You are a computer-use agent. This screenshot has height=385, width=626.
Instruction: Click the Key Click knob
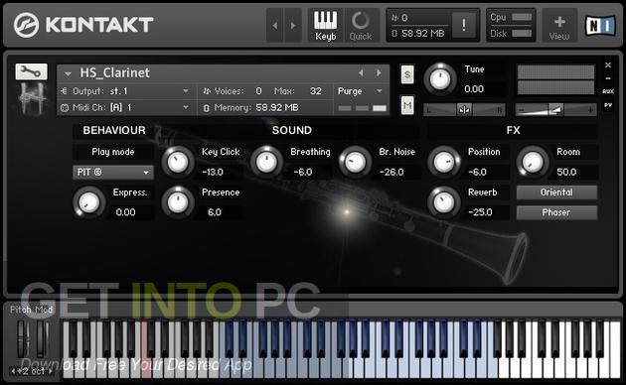point(178,162)
